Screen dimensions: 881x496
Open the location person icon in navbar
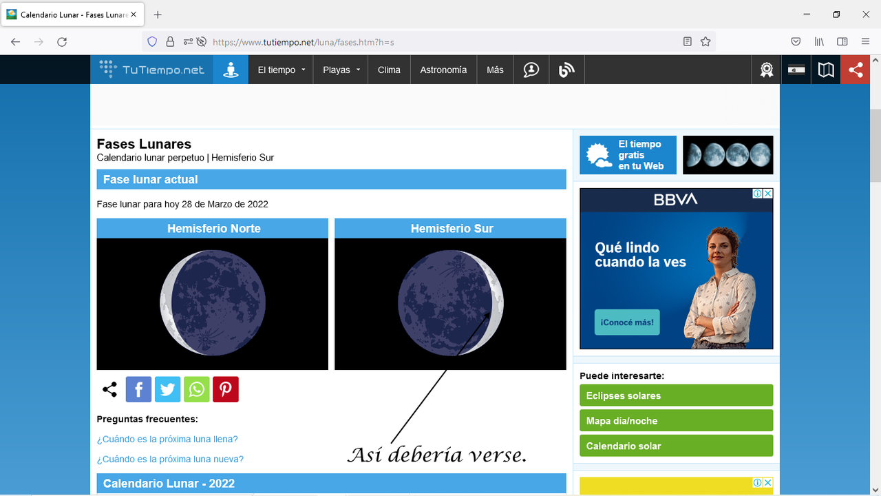tap(231, 70)
